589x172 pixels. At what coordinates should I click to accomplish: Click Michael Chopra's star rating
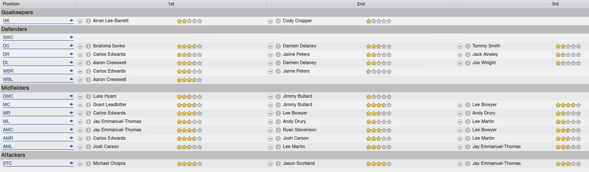[189, 164]
